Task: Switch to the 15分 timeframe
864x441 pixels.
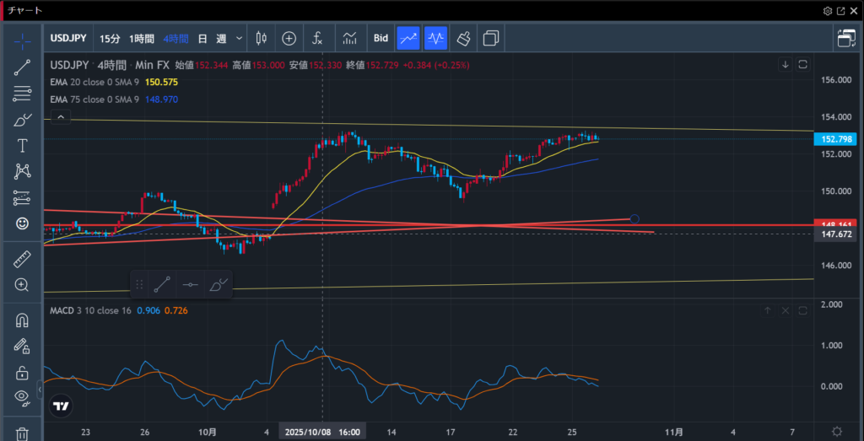Action: pyautogui.click(x=110, y=38)
